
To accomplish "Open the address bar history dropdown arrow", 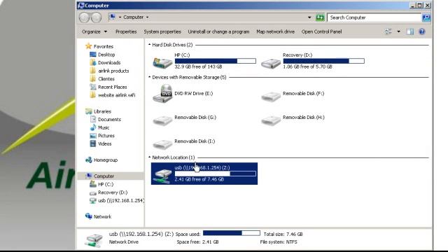I will point(309,17).
